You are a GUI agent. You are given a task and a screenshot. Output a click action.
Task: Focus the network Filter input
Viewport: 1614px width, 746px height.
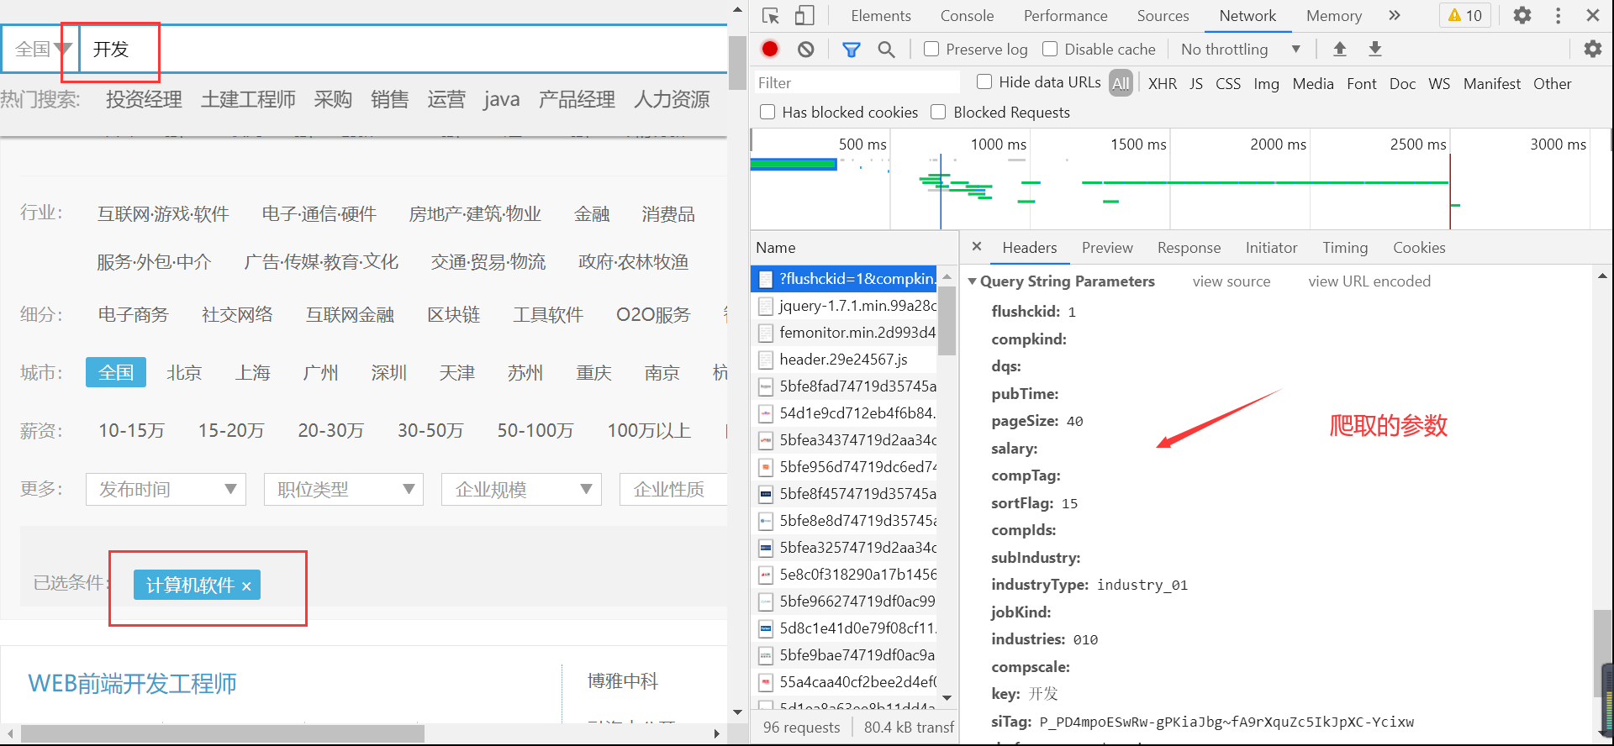pos(856,82)
